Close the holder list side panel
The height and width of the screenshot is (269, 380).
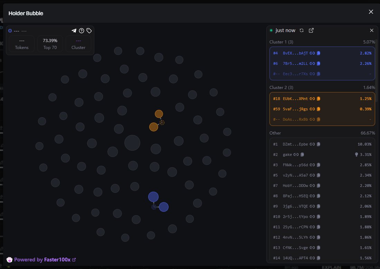[372, 30]
